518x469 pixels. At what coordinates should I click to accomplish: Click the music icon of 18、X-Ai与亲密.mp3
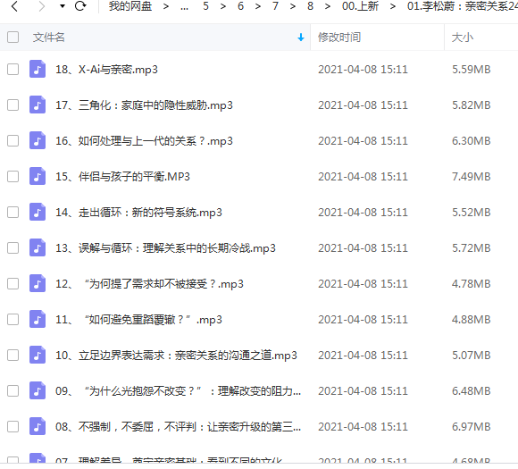pos(38,69)
